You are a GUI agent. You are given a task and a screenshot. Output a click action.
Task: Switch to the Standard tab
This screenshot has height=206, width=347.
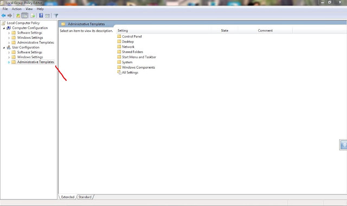click(x=85, y=197)
